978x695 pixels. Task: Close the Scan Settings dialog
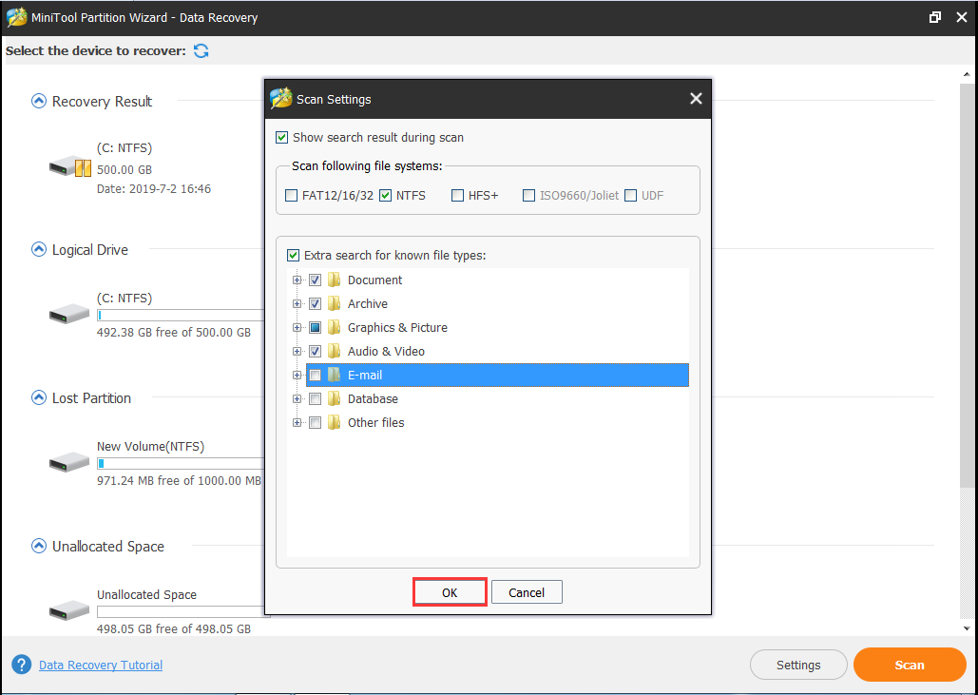click(x=696, y=99)
